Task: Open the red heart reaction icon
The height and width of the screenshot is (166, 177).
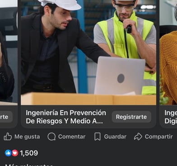Action: [x=15, y=153]
